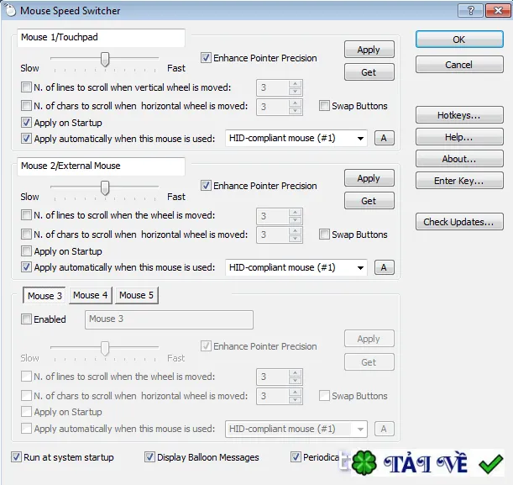Click Mouse 2 horizontal chars number field
The image size is (513, 485).
[273, 235]
